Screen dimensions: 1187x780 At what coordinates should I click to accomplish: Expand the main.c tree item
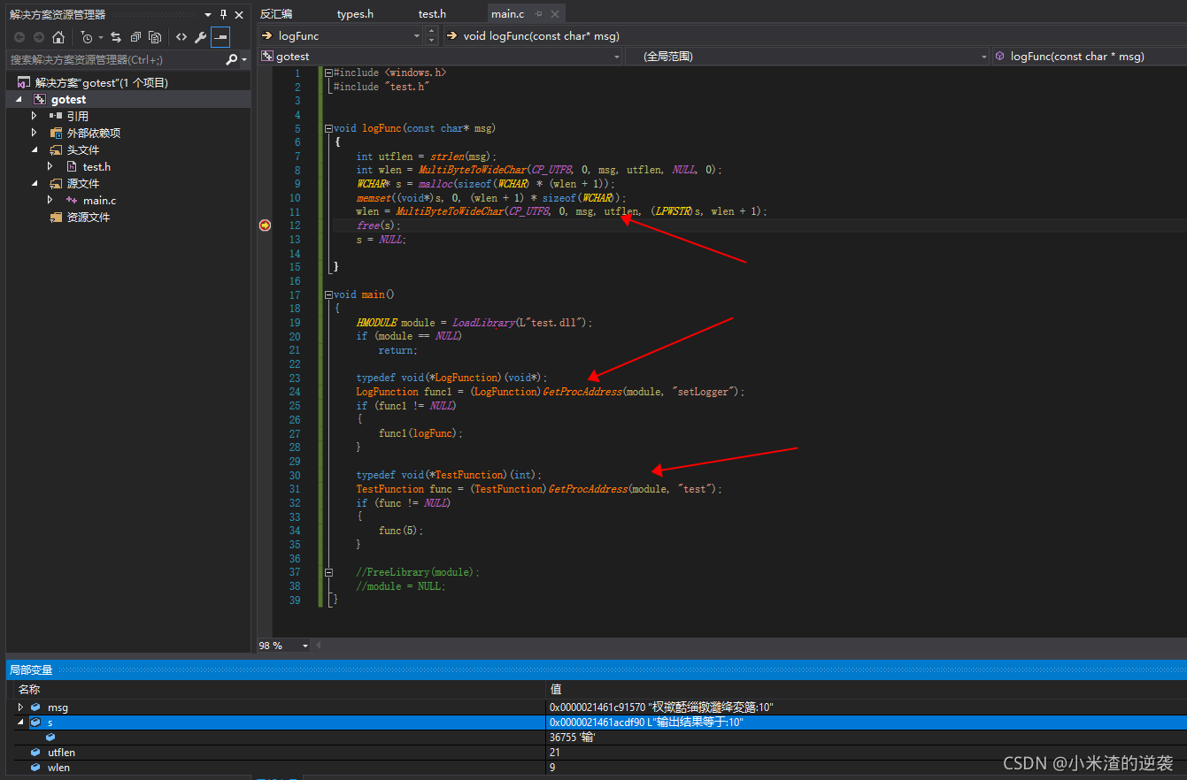(50, 200)
